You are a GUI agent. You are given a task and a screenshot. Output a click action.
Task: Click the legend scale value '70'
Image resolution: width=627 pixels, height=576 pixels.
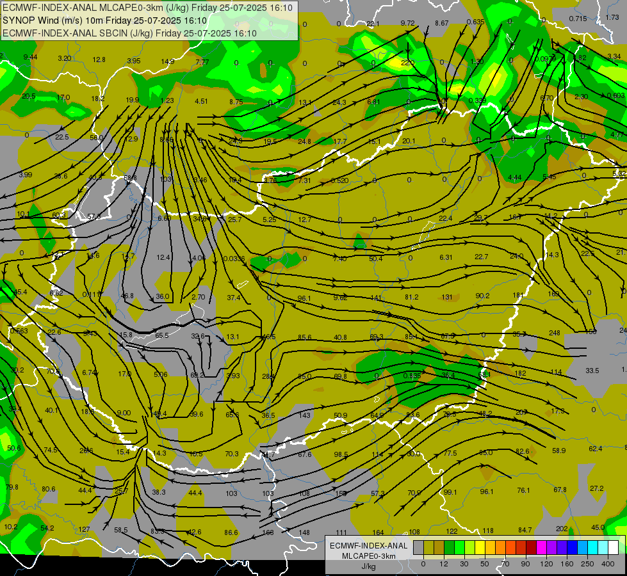(x=505, y=564)
